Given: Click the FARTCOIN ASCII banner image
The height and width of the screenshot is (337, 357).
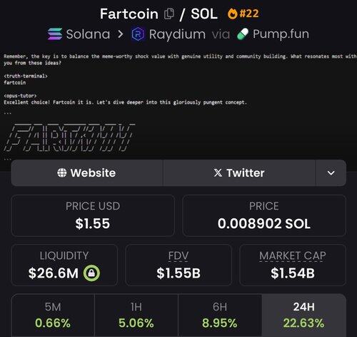Looking at the screenshot, I should [x=70, y=137].
